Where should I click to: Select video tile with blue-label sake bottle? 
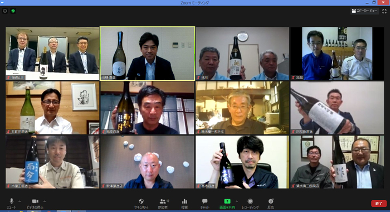[52, 162]
